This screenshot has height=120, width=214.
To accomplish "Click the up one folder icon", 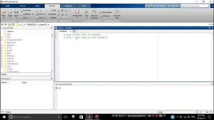I will coord(9,24).
